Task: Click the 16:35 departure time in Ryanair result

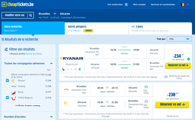Action: pyautogui.click(x=113, y=50)
